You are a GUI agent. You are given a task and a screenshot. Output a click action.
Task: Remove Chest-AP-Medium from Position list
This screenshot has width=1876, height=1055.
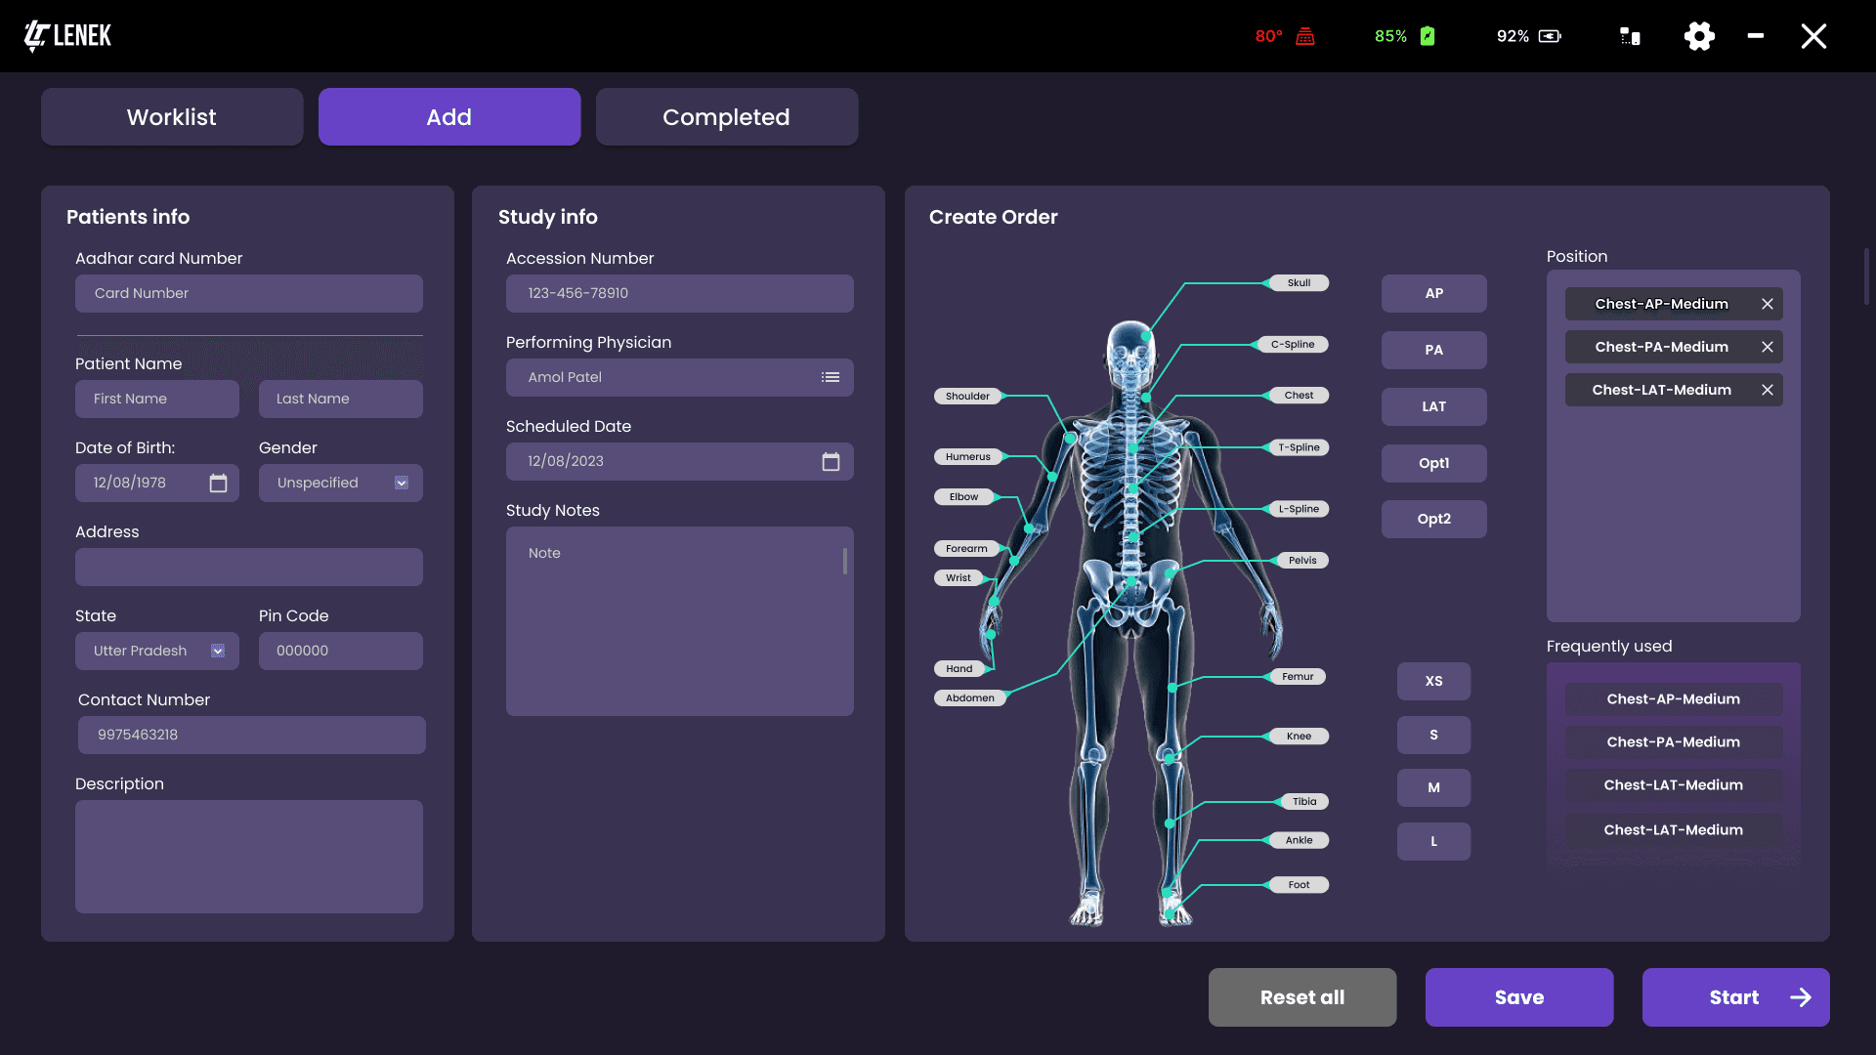coord(1768,304)
